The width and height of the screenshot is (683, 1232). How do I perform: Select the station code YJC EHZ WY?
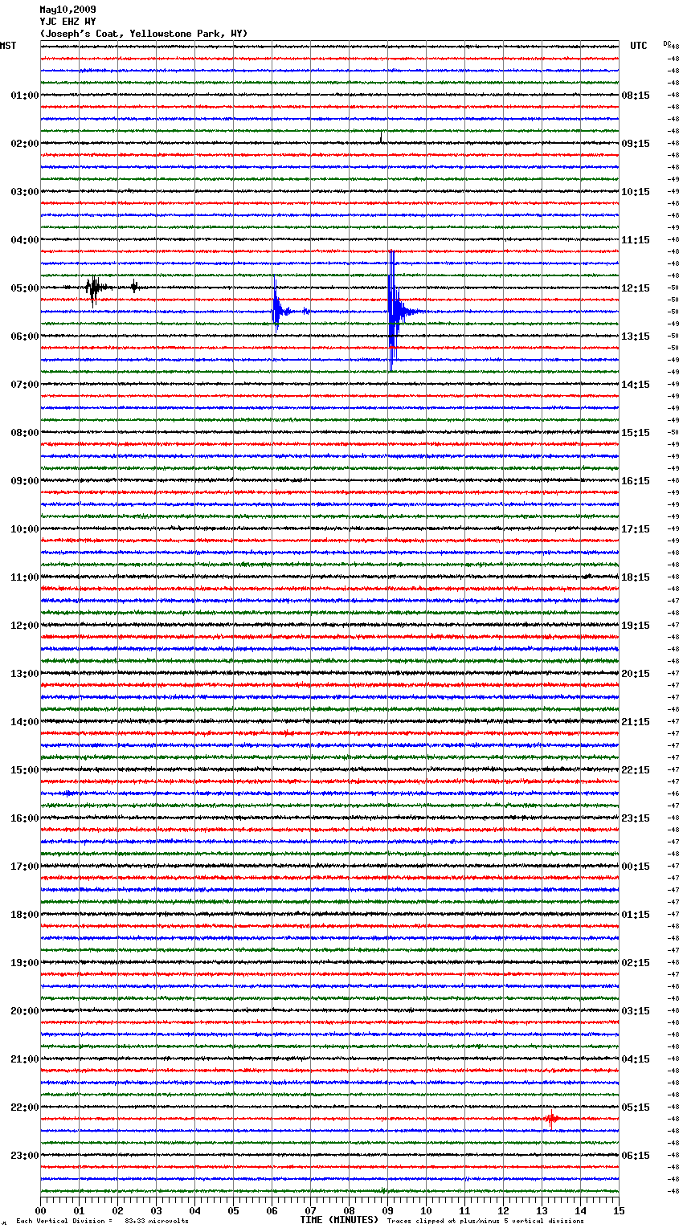click(67, 22)
